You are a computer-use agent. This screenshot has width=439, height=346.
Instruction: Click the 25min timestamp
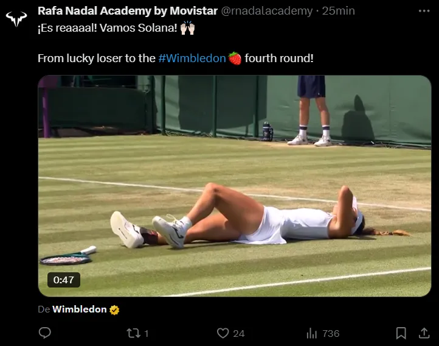point(339,11)
